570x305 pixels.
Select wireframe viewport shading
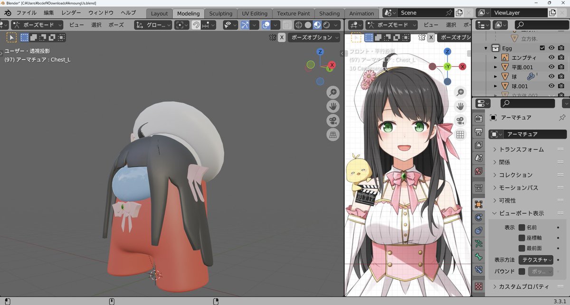[299, 25]
